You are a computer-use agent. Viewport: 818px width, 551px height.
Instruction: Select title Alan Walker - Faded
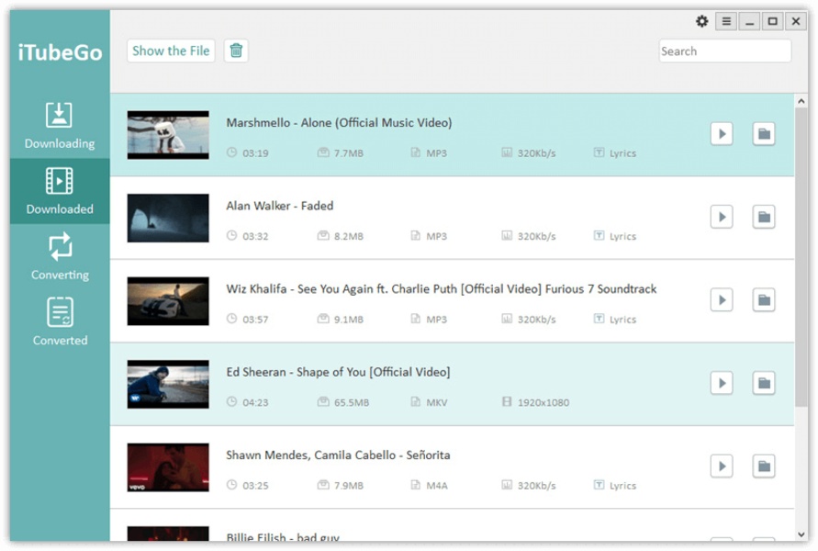tap(280, 206)
